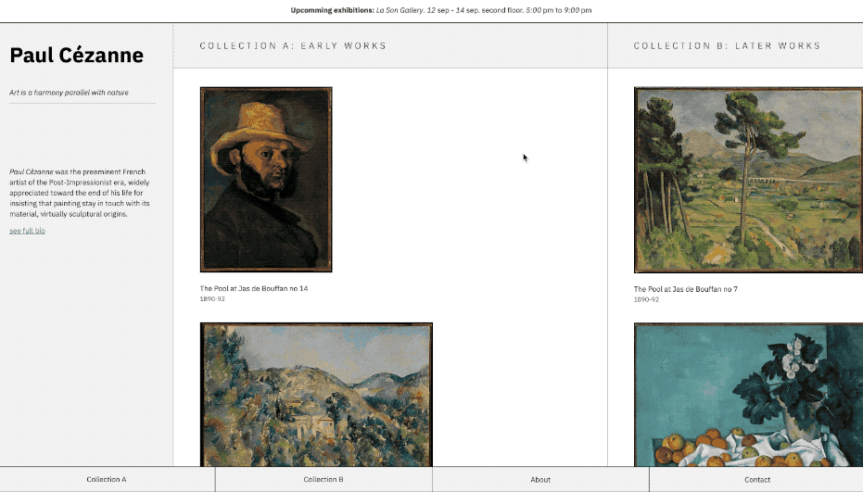Follow the 'see full bio' link
This screenshot has width=863, height=492.
pyautogui.click(x=28, y=231)
